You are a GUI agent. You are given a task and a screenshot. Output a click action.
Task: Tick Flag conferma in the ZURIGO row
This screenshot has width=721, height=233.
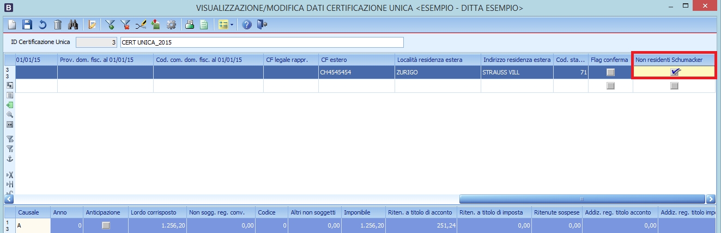[x=610, y=72]
